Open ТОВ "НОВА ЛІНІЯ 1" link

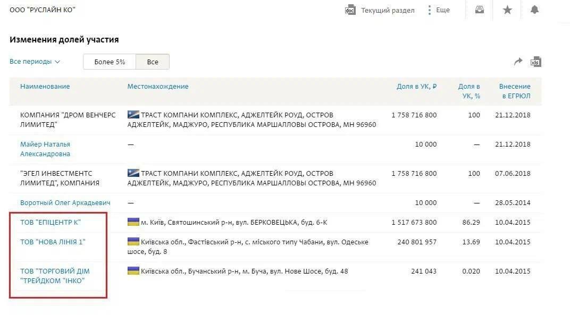[x=53, y=242]
